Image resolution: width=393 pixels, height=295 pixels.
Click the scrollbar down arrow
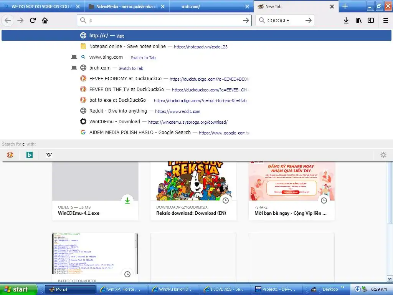[390, 279]
